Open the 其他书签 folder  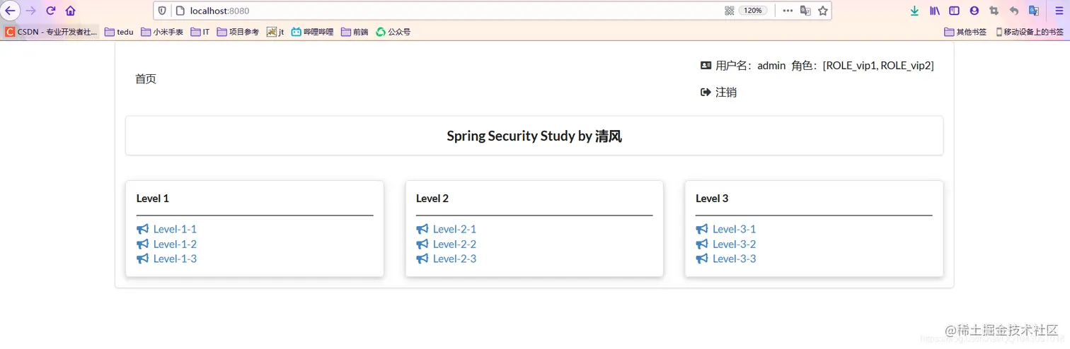965,32
